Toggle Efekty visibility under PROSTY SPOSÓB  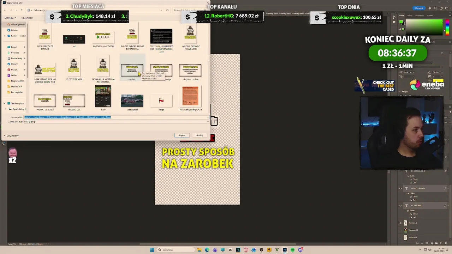tap(408, 193)
